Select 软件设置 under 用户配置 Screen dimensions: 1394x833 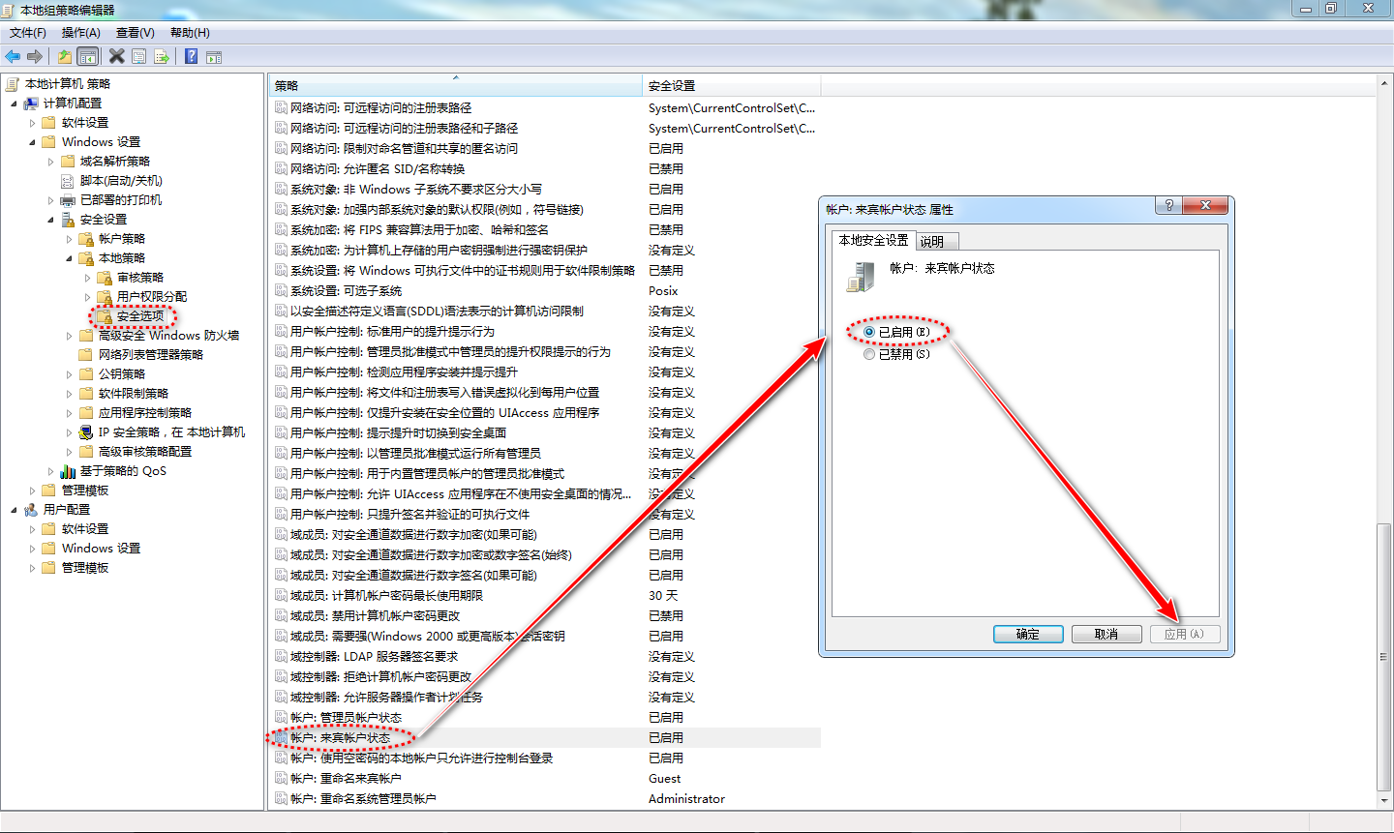point(85,529)
